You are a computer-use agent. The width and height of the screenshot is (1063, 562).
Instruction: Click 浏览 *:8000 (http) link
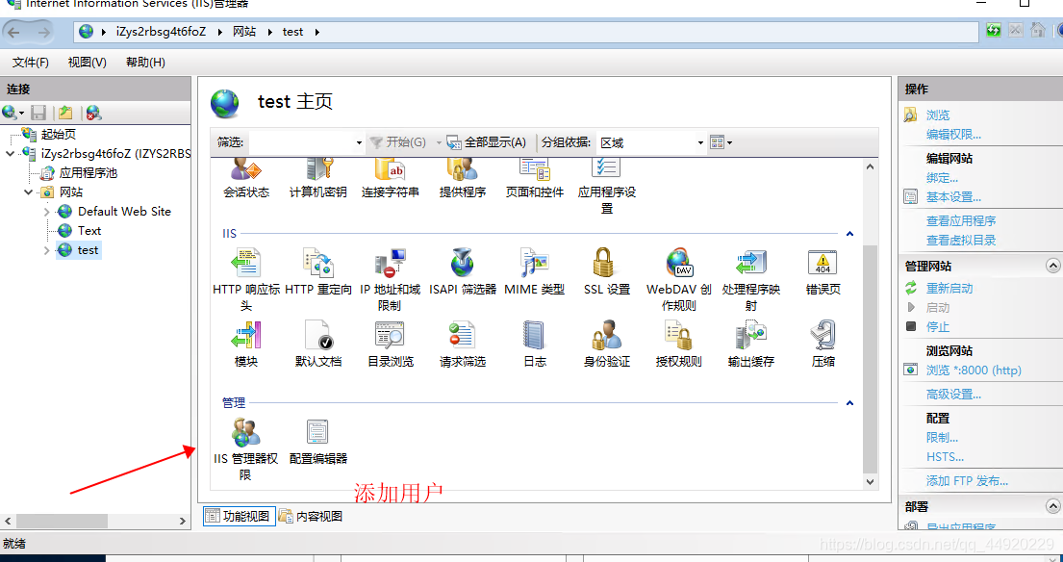(x=974, y=370)
